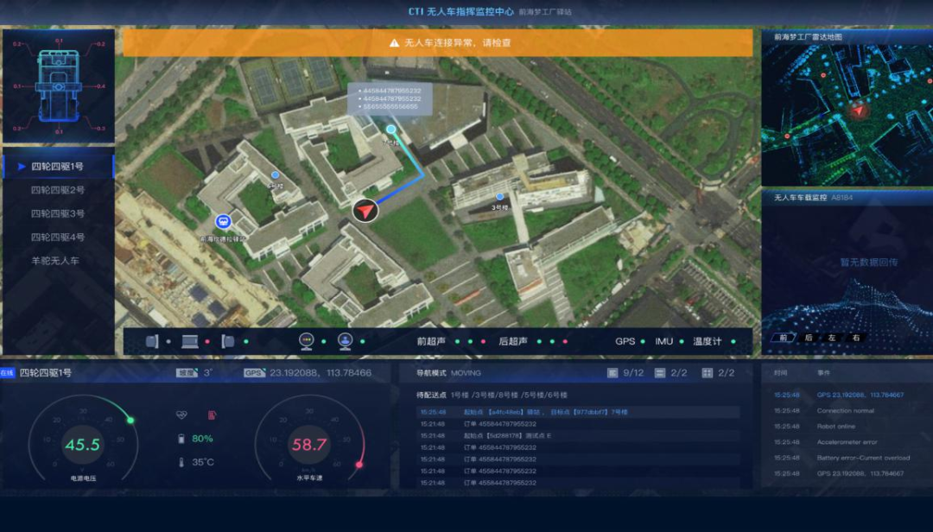Click the thermometer icon beside 35°C
The height and width of the screenshot is (532, 933).
pos(181,462)
